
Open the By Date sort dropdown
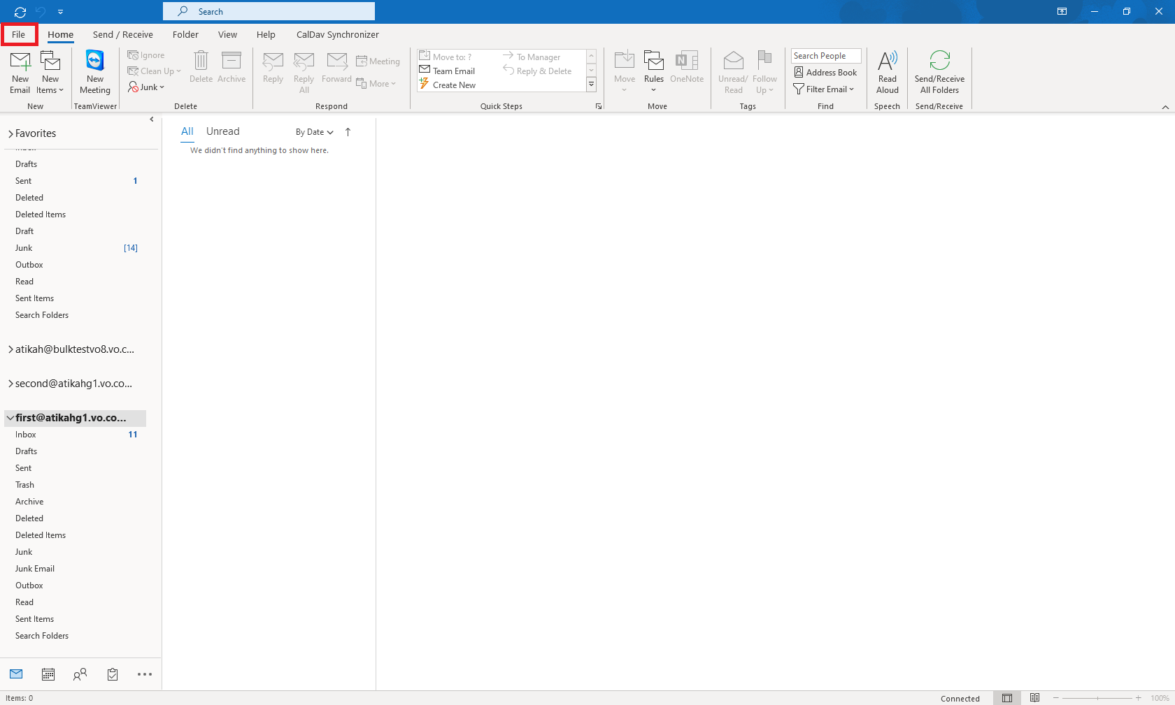coord(314,132)
